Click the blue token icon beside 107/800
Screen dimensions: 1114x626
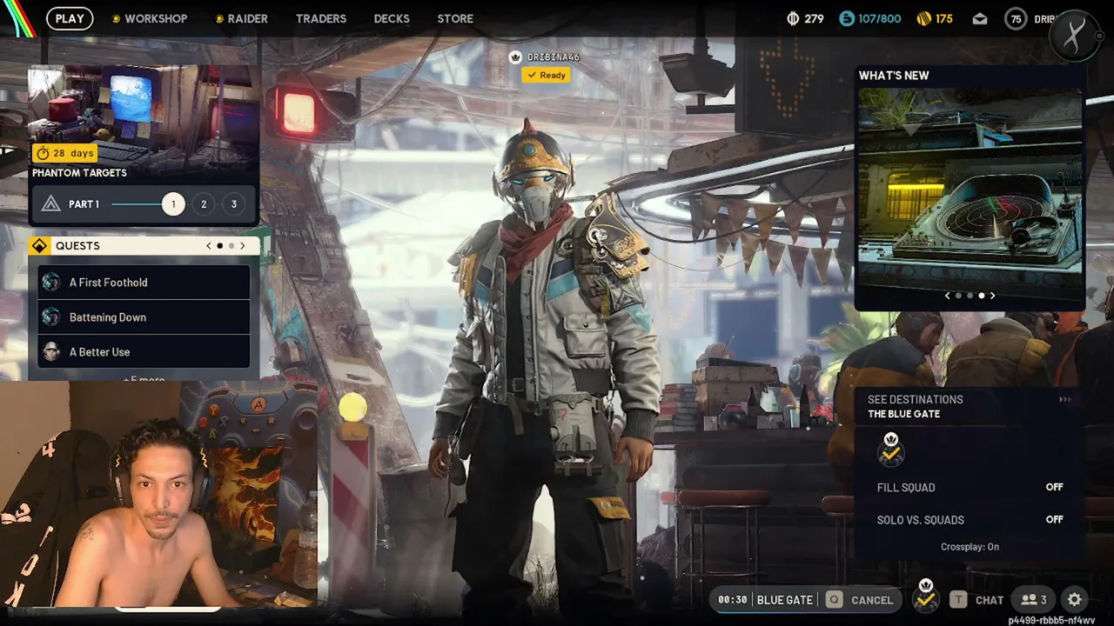point(847,18)
